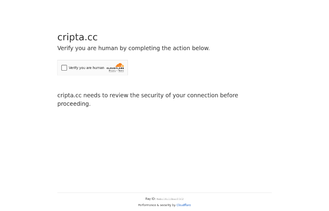Click the "Verify you are human" label text
329x211 pixels.
[x=86, y=68]
